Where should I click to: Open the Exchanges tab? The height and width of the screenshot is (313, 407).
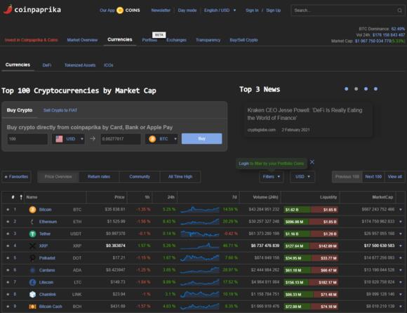(177, 40)
